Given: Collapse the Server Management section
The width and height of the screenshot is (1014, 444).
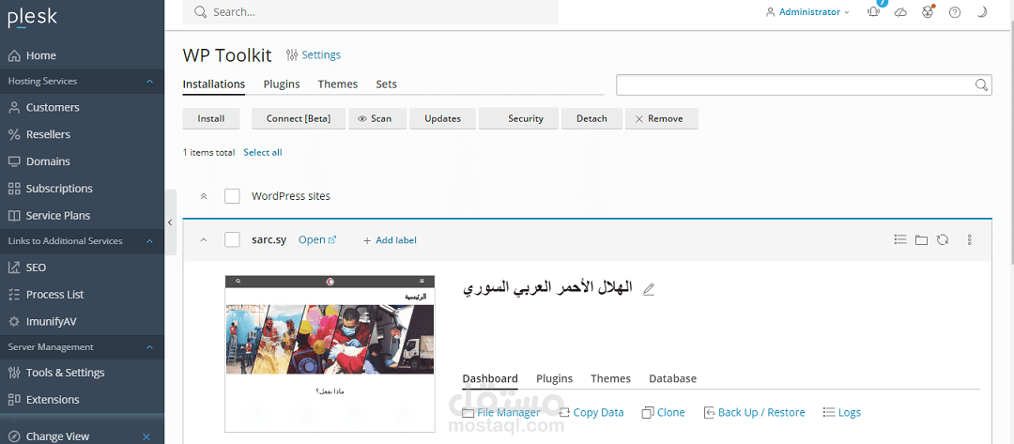Looking at the screenshot, I should click(149, 347).
